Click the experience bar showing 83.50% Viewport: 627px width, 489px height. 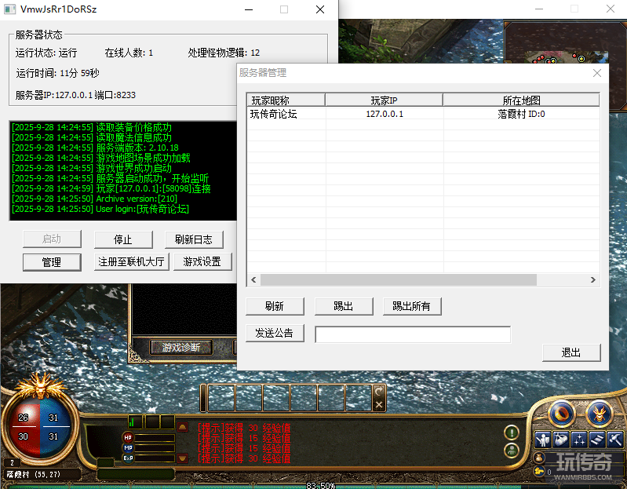tap(314, 486)
